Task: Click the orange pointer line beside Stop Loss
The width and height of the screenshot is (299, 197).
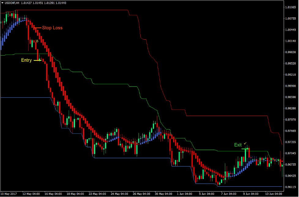Action: [37, 28]
